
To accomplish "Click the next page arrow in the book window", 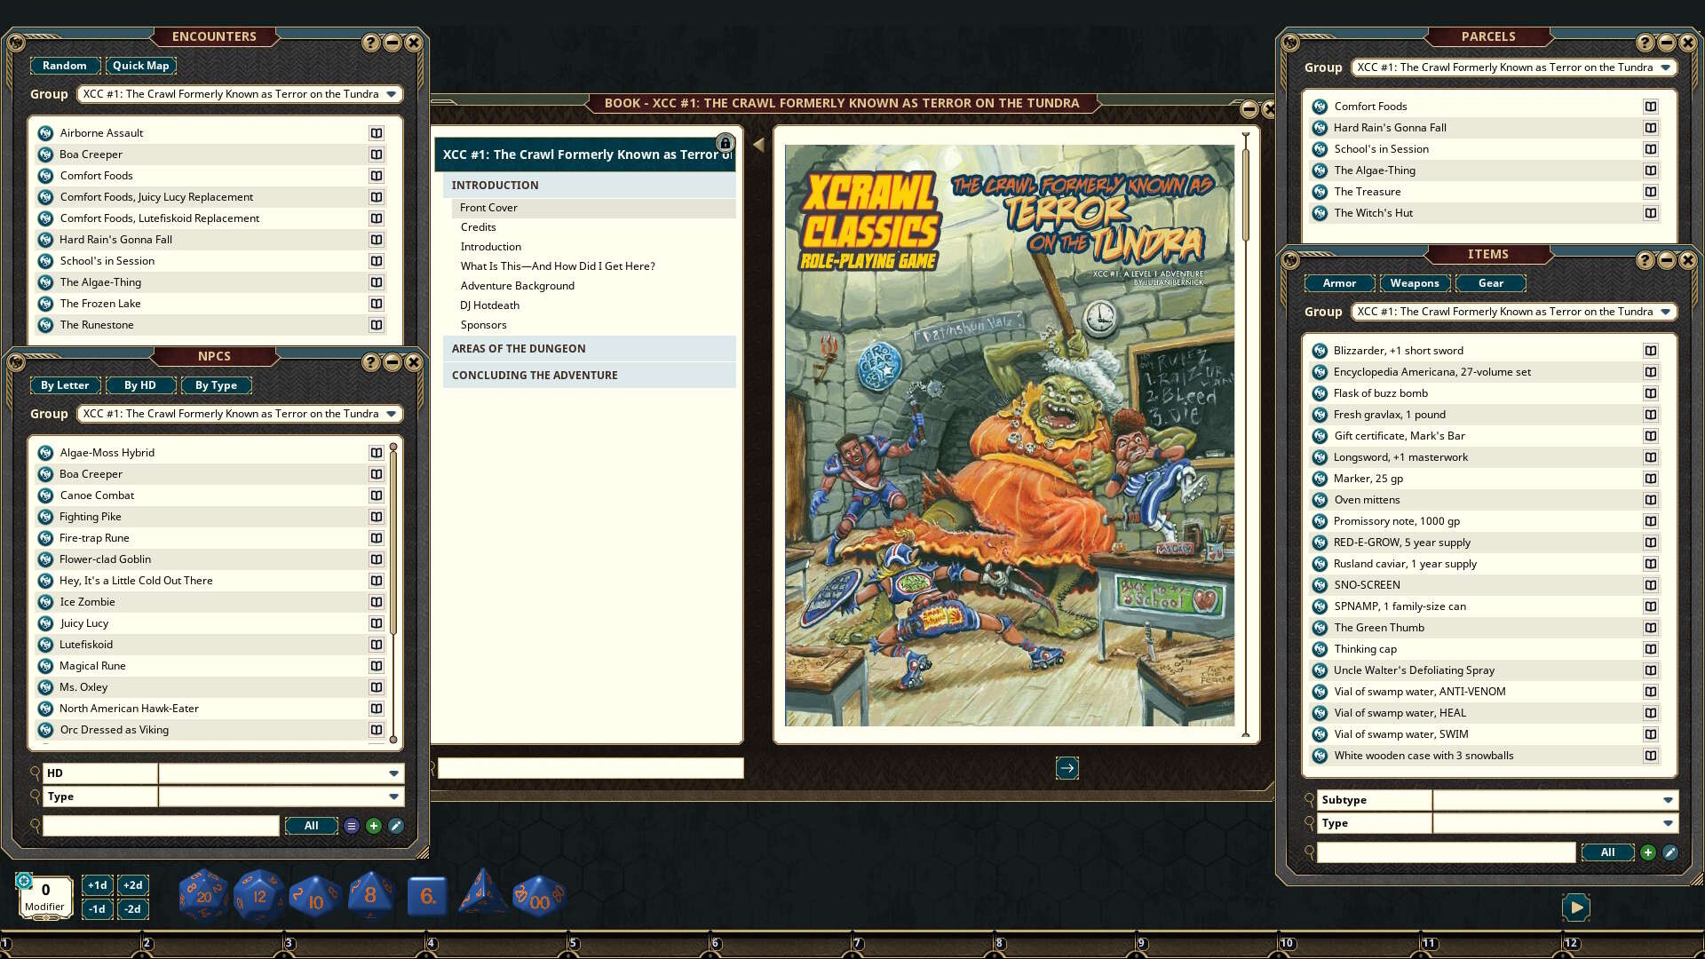I will (x=1067, y=768).
